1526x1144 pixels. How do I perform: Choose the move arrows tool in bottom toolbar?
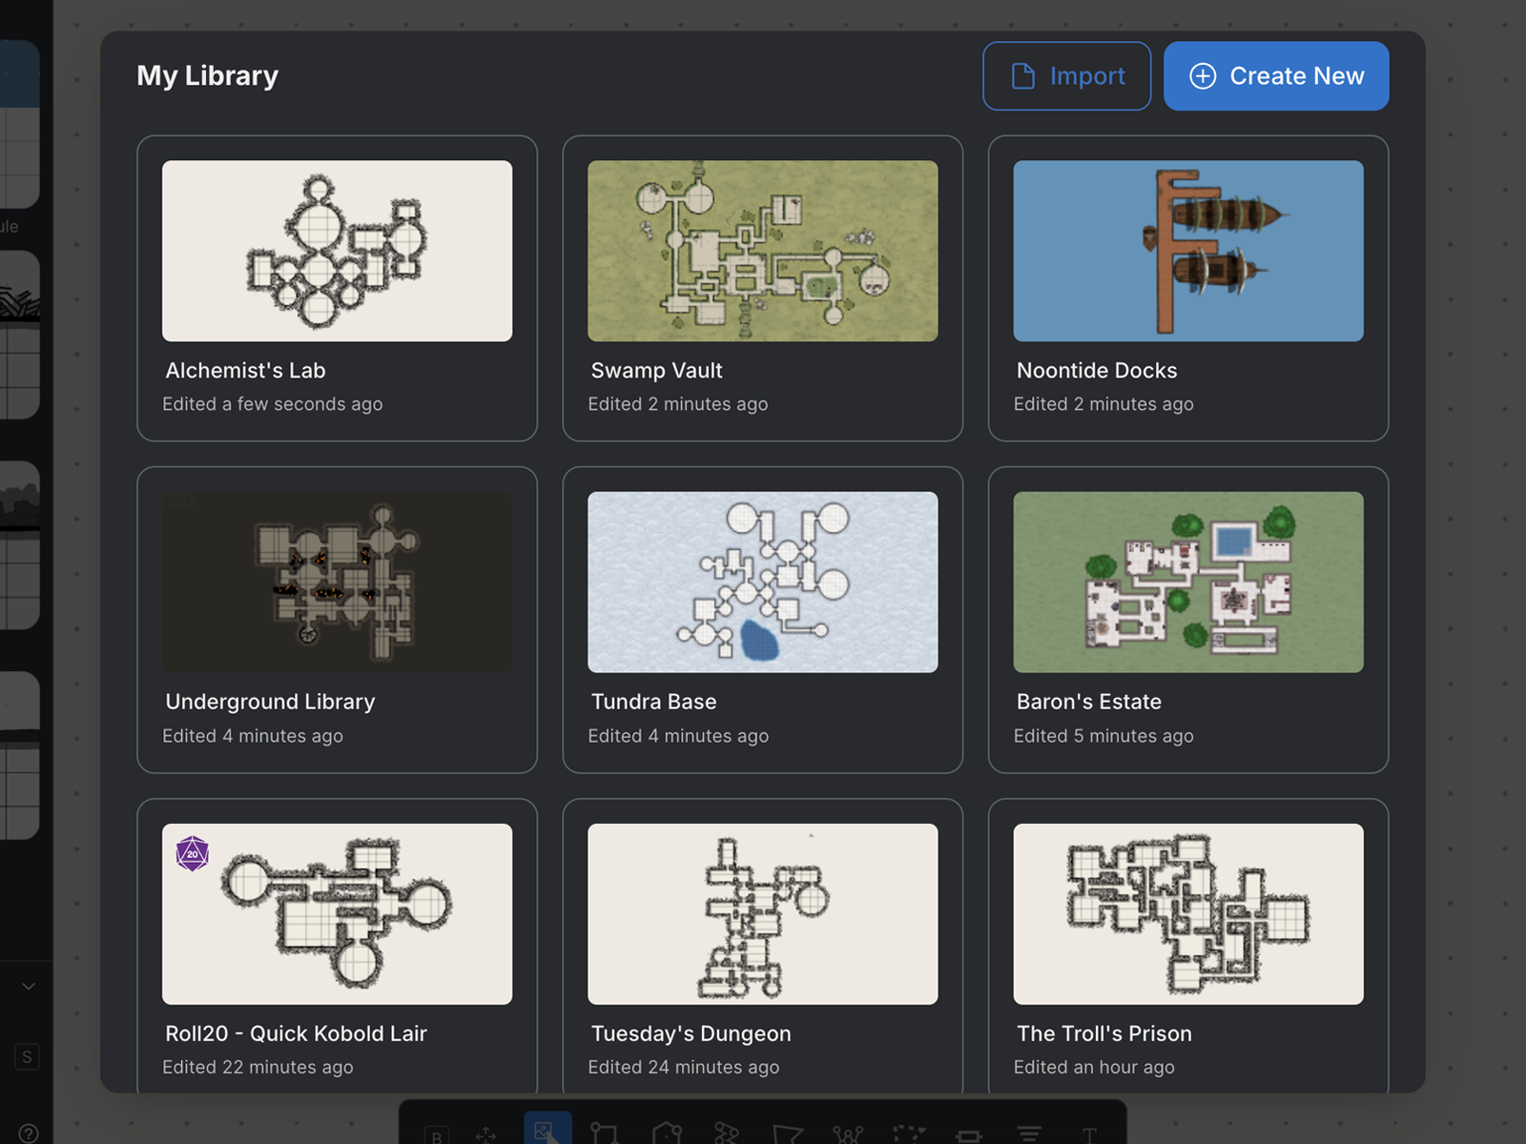pos(486,1134)
